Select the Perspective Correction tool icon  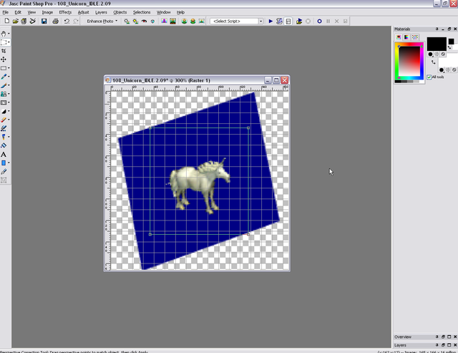4,42
